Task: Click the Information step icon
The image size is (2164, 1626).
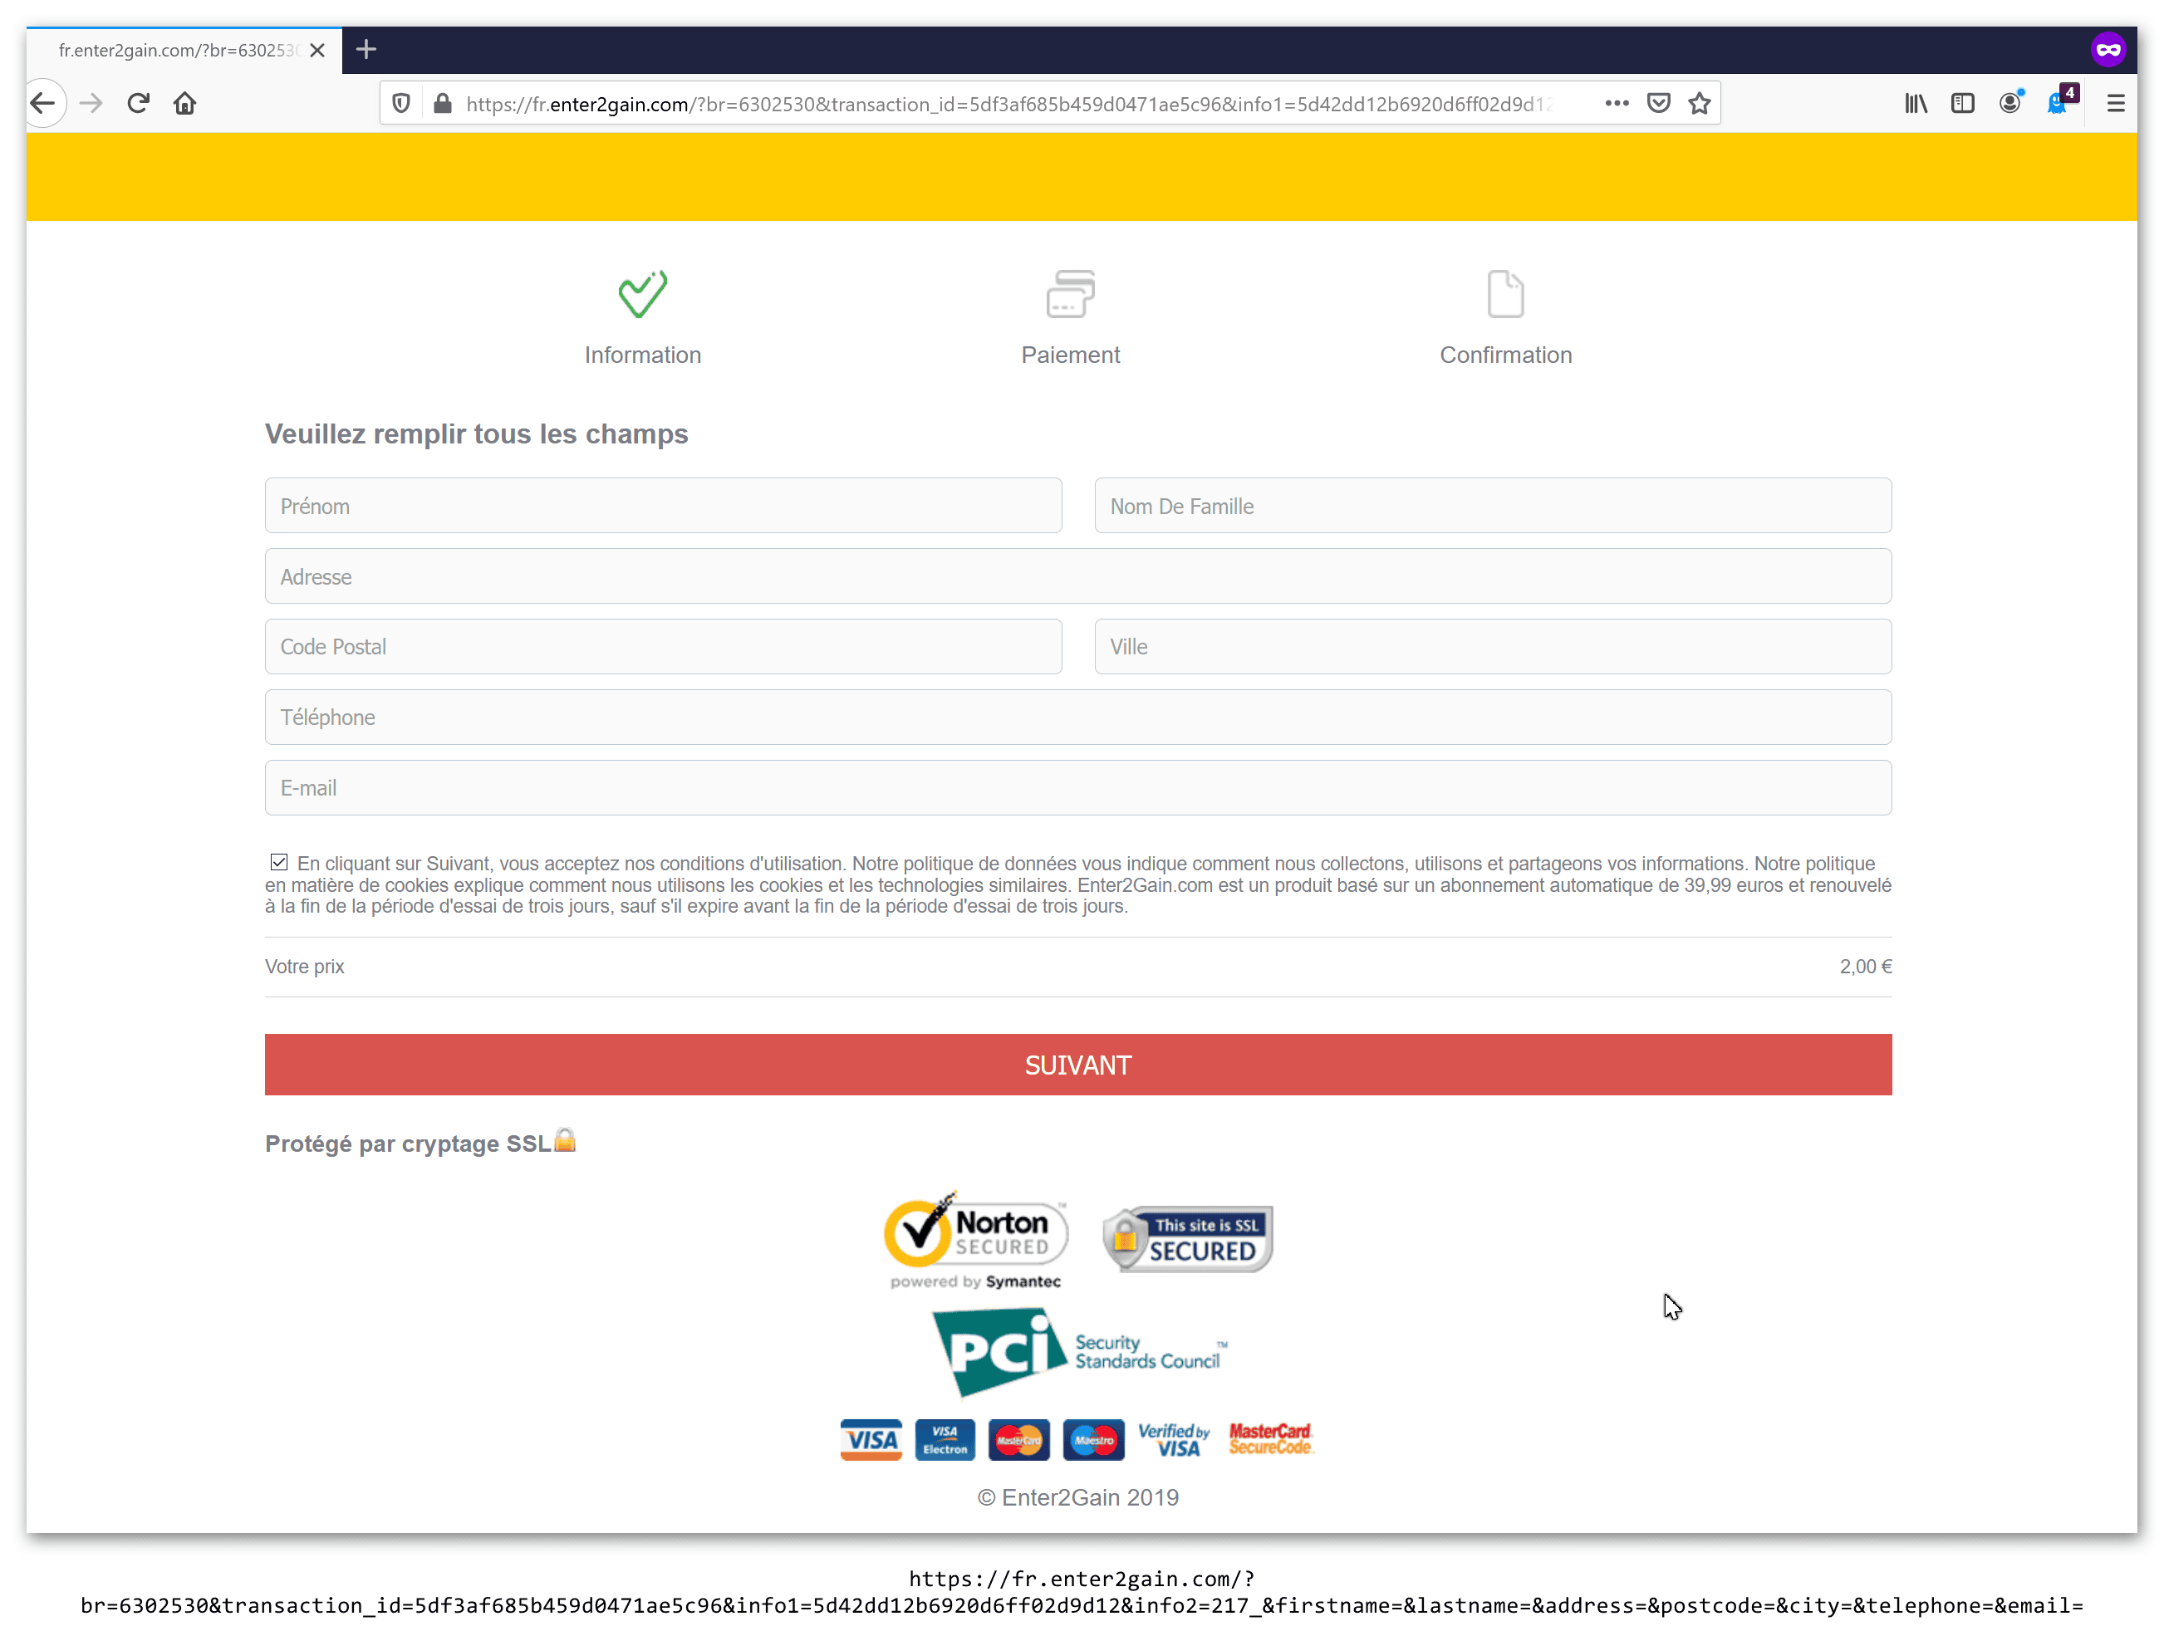Action: tap(640, 294)
